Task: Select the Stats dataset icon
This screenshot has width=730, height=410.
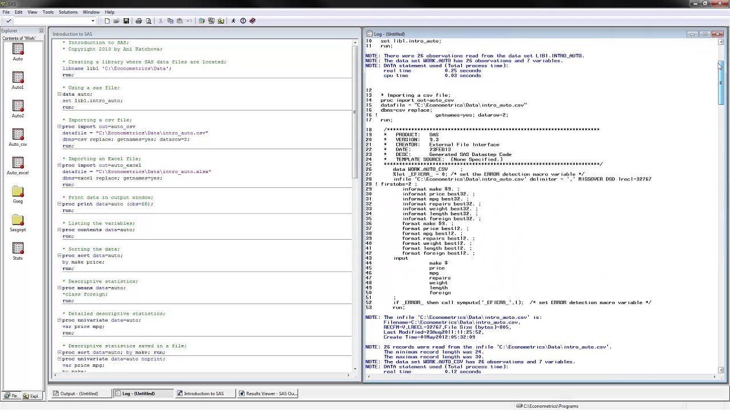Action: click(18, 248)
